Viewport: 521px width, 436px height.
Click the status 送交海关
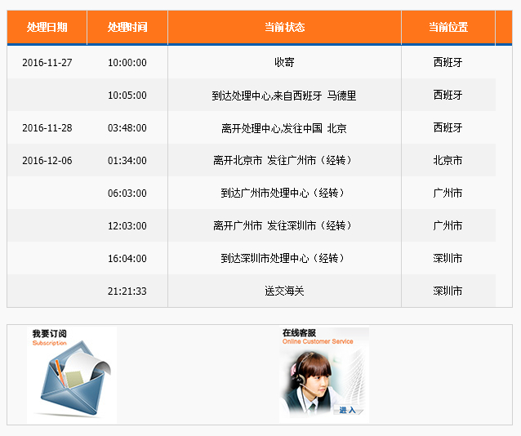284,291
